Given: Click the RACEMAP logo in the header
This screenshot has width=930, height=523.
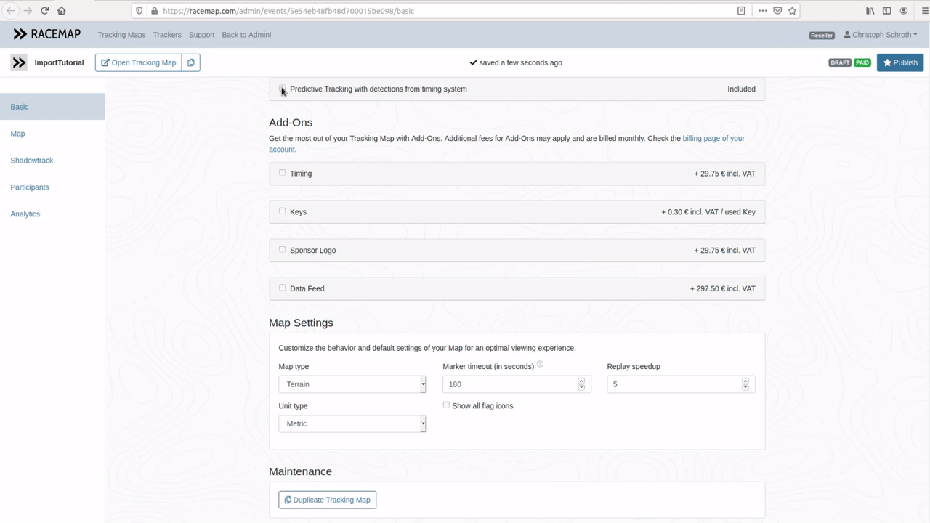Looking at the screenshot, I should [x=46, y=34].
